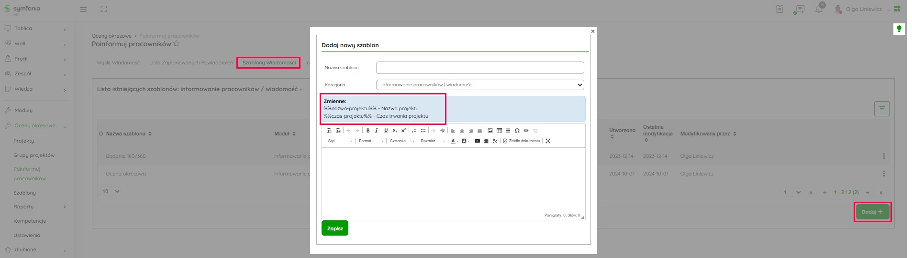This screenshot has height=258, width=912.
Task: Toggle bold formatting in the editor
Action: 368,130
